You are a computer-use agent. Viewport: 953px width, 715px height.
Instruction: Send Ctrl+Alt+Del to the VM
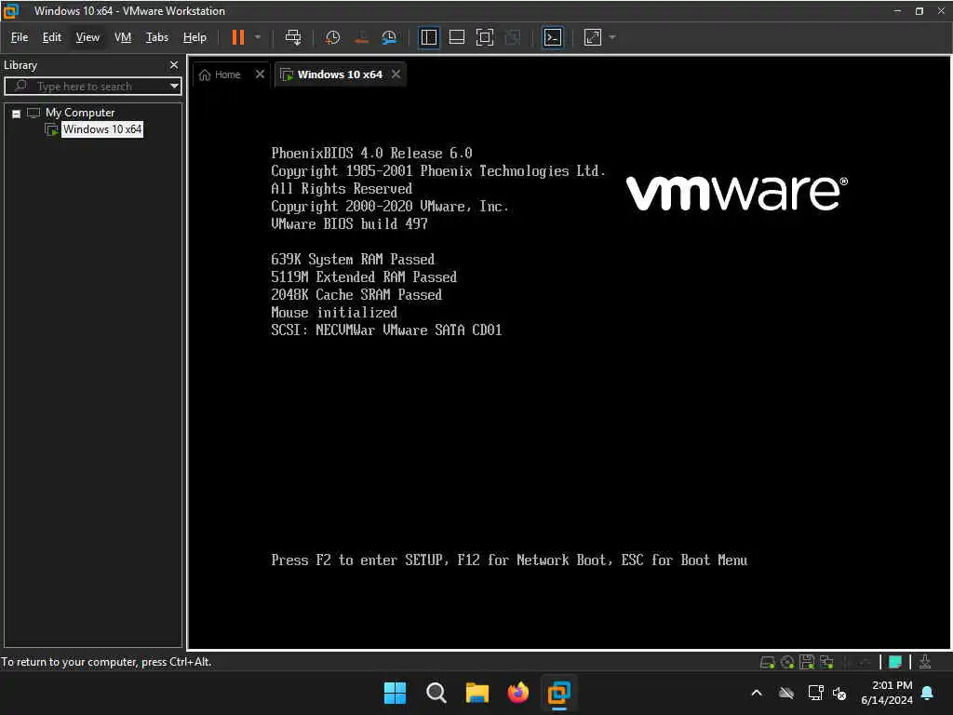(x=293, y=37)
